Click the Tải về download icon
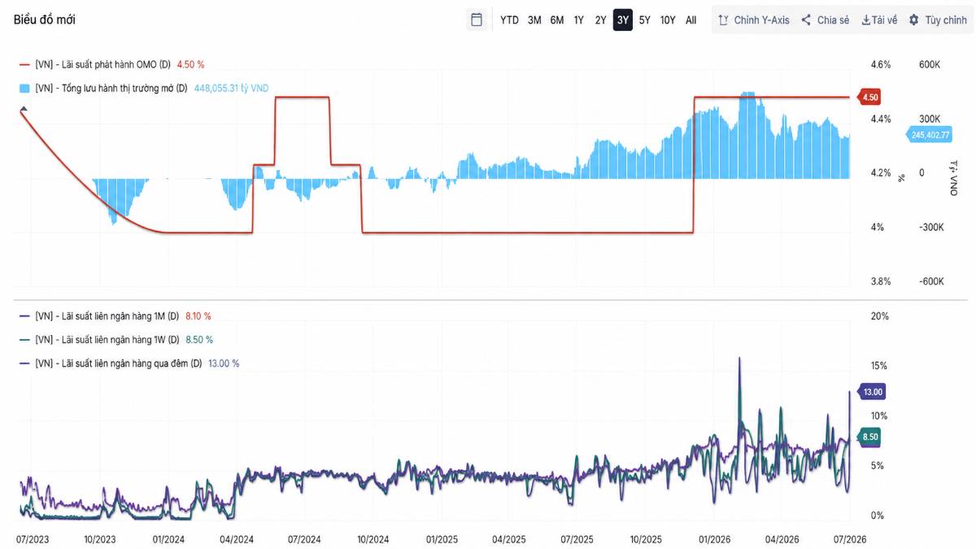The width and height of the screenshot is (976, 549). [866, 20]
